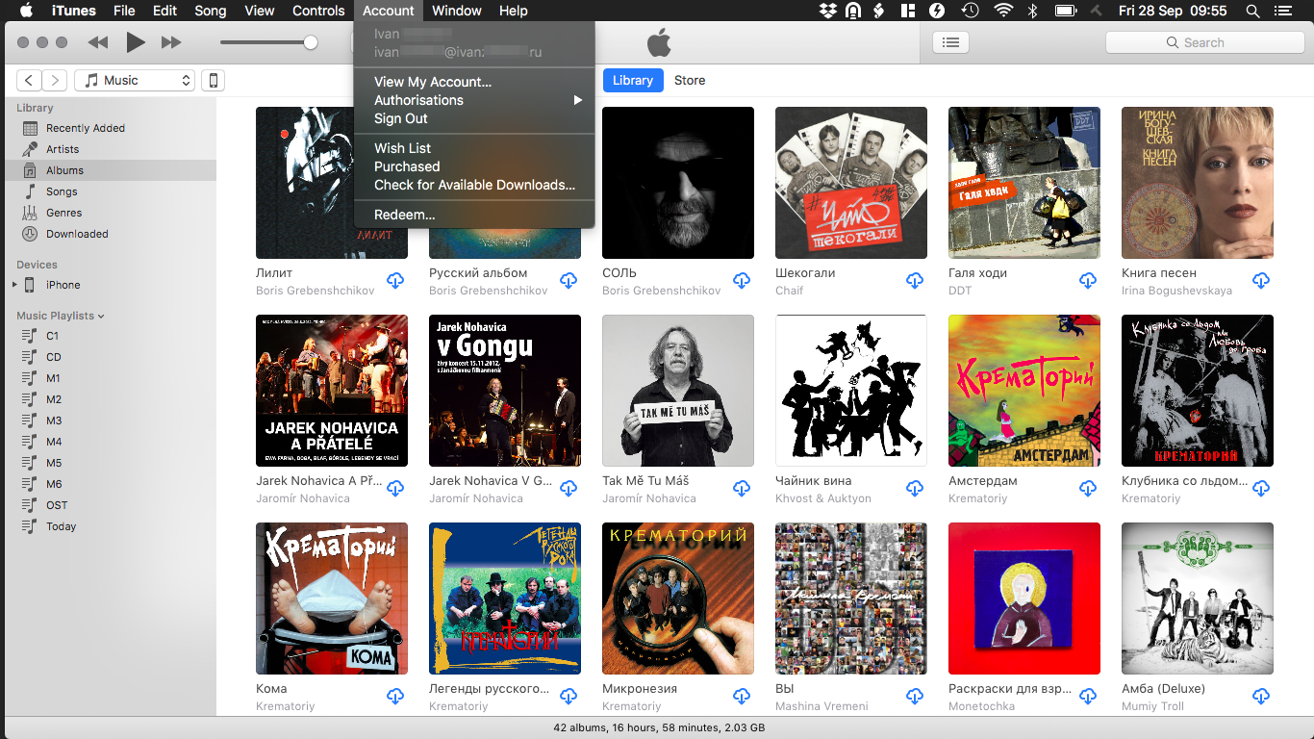Viewport: 1314px width, 739px height.
Task: Open the СОЛЬ album cover
Action: (678, 183)
